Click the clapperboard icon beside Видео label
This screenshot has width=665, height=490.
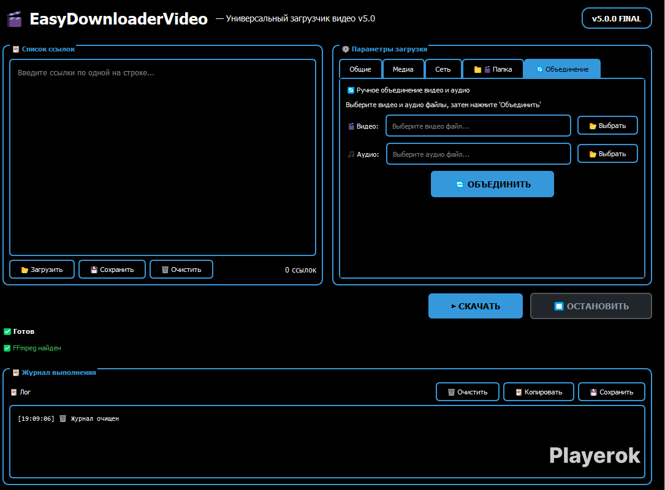tap(351, 126)
